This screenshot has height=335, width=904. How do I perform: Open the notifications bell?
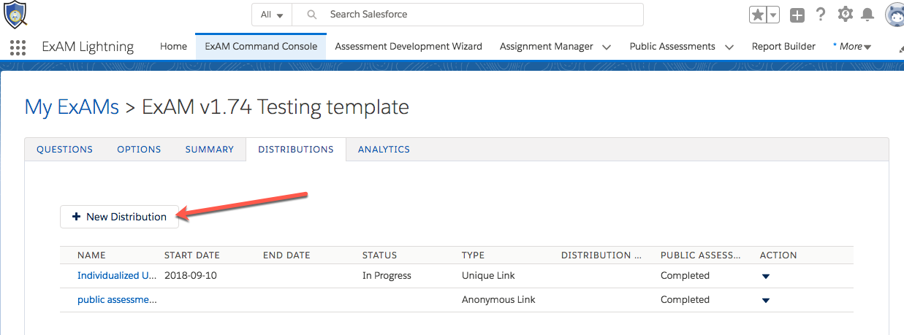tap(867, 15)
